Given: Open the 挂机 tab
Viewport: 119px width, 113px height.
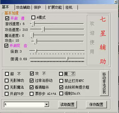Looking at the screenshot, I should click(69, 7).
